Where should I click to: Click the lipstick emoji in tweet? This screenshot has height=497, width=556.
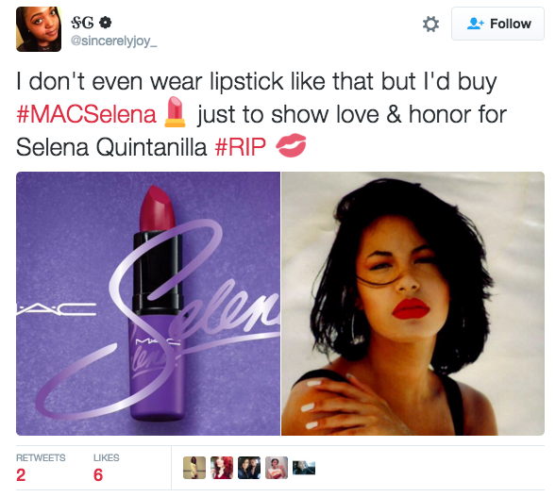pyautogui.click(x=175, y=112)
